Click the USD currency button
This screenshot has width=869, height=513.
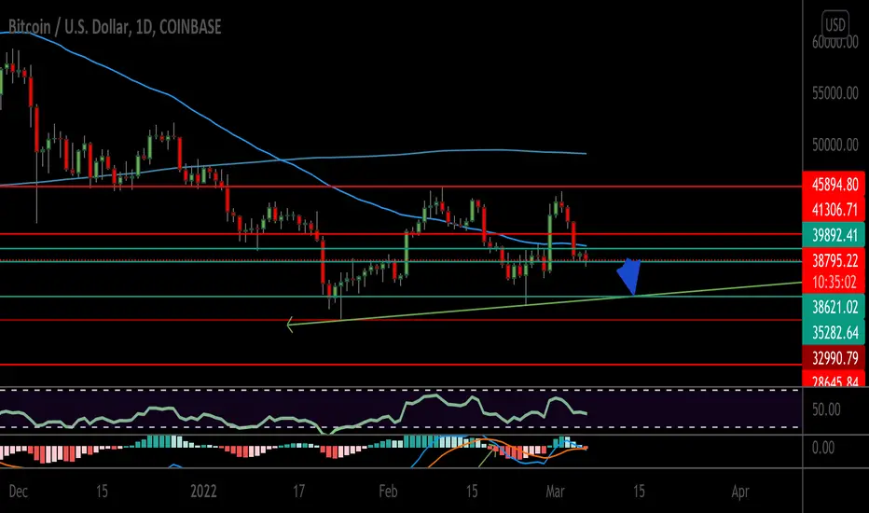coord(835,25)
